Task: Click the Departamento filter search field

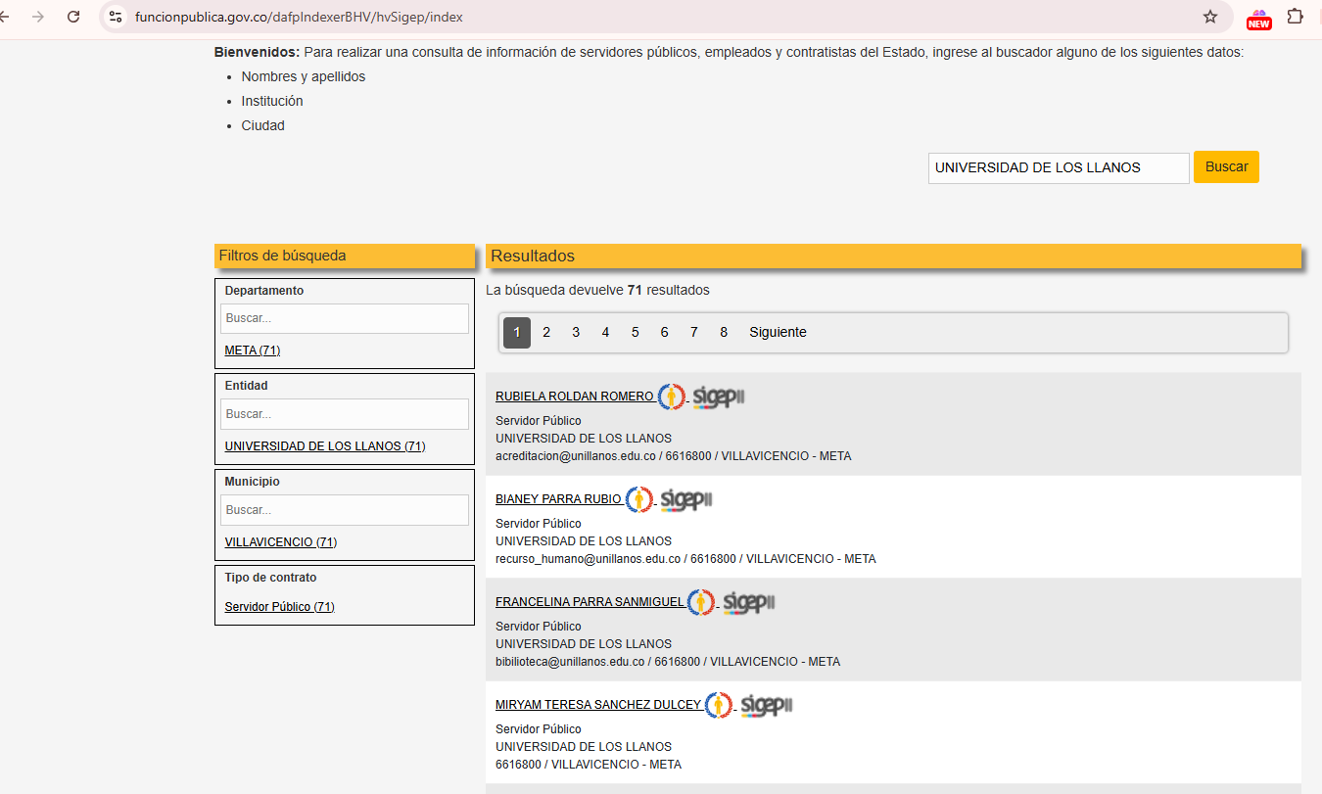Action: (344, 318)
